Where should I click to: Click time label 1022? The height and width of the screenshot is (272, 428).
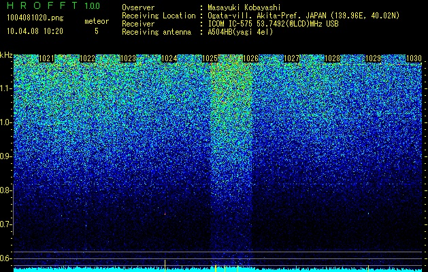[87, 58]
